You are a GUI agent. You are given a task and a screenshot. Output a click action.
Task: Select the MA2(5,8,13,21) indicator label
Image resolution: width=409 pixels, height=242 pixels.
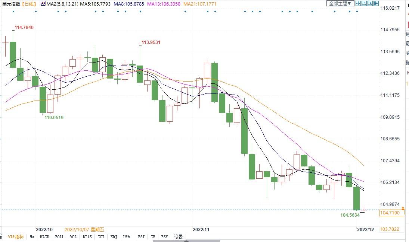point(62,4)
